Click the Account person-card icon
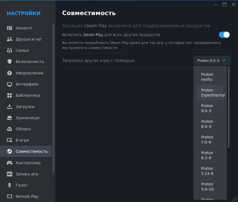This screenshot has width=238, height=202. coord(10,28)
